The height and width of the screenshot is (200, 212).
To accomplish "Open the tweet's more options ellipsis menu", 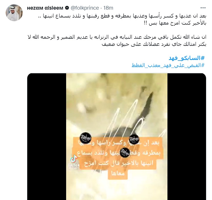I will pyautogui.click(x=203, y=8).
